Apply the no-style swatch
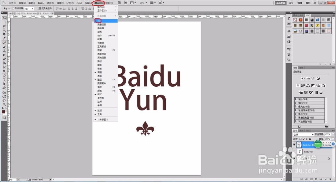 click(x=295, y=20)
